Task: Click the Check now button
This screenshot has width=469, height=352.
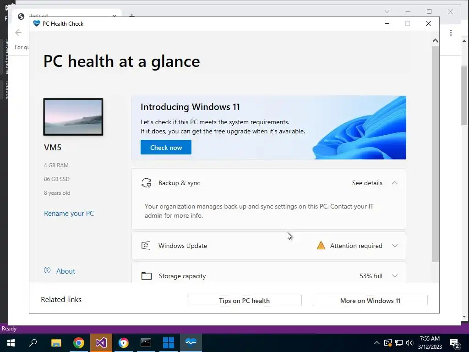Action: 166,147
